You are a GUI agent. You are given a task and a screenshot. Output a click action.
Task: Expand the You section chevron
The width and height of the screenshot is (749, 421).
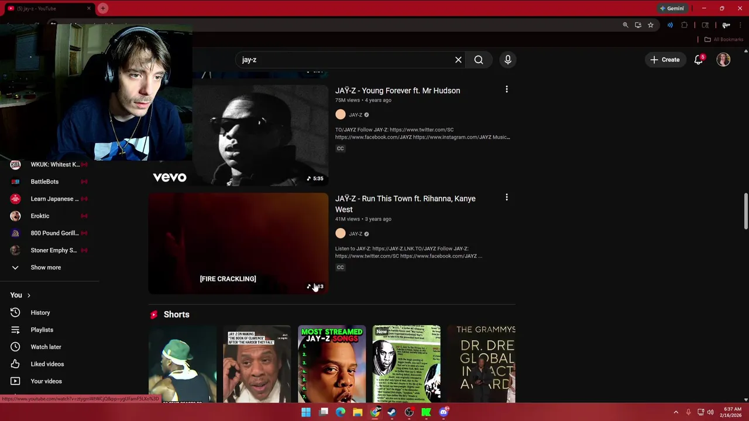click(29, 295)
